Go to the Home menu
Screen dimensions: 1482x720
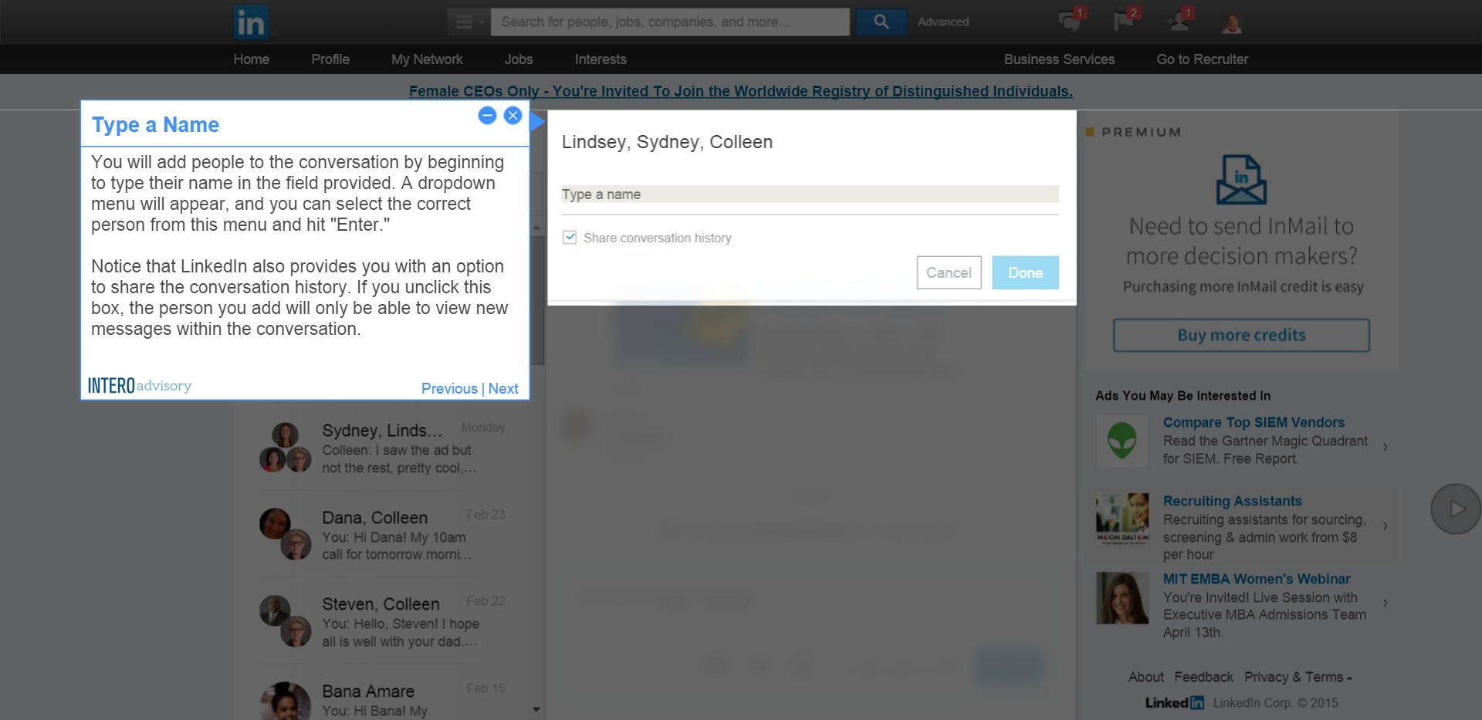click(x=252, y=59)
